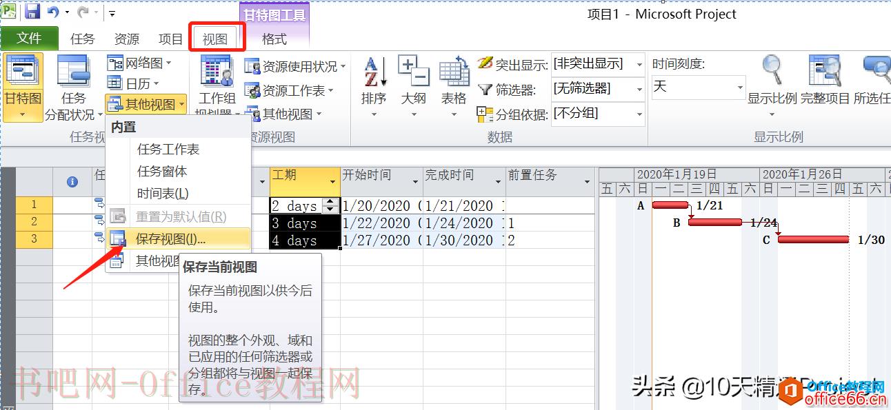Open the 完成时间 column filter arrow

coord(498,182)
